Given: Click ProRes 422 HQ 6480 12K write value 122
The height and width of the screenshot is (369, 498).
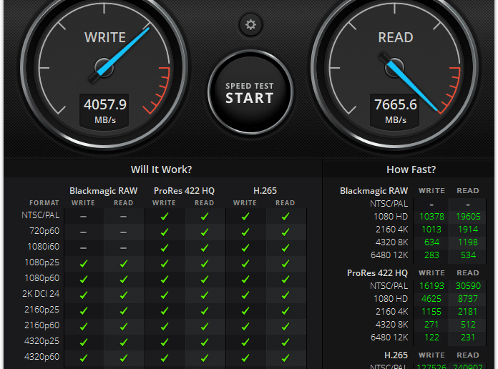Looking at the screenshot, I should (x=431, y=338).
